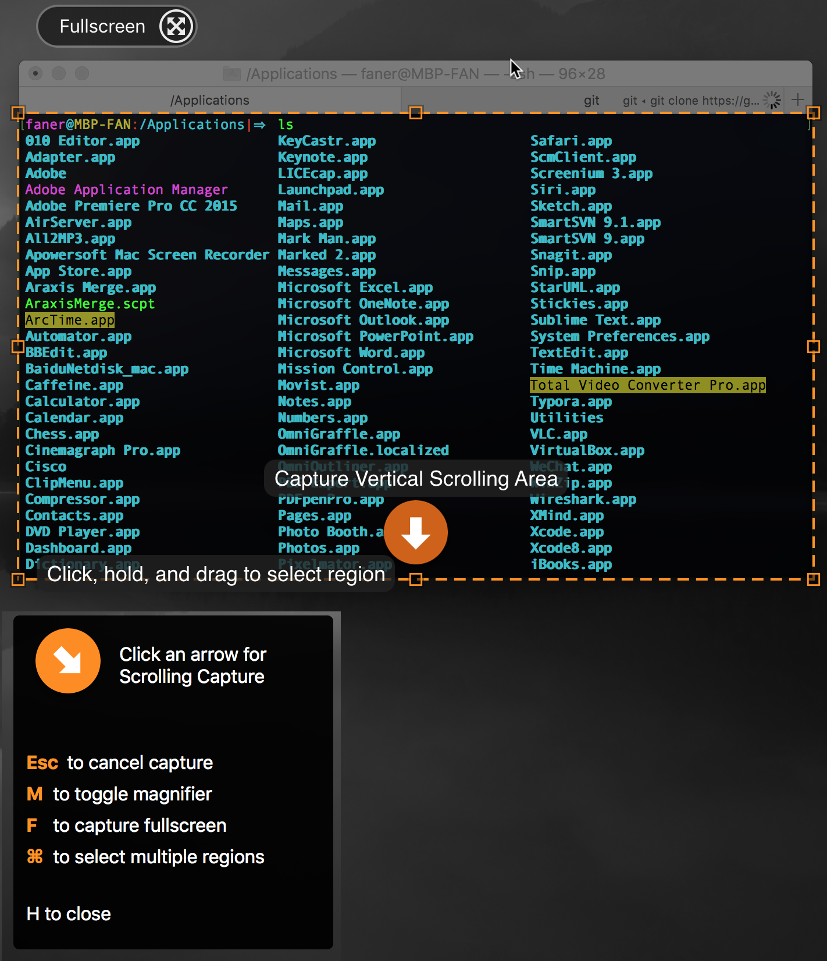This screenshot has height=961, width=827.
Task: Click the folder icon in terminal title bar
Action: (232, 74)
